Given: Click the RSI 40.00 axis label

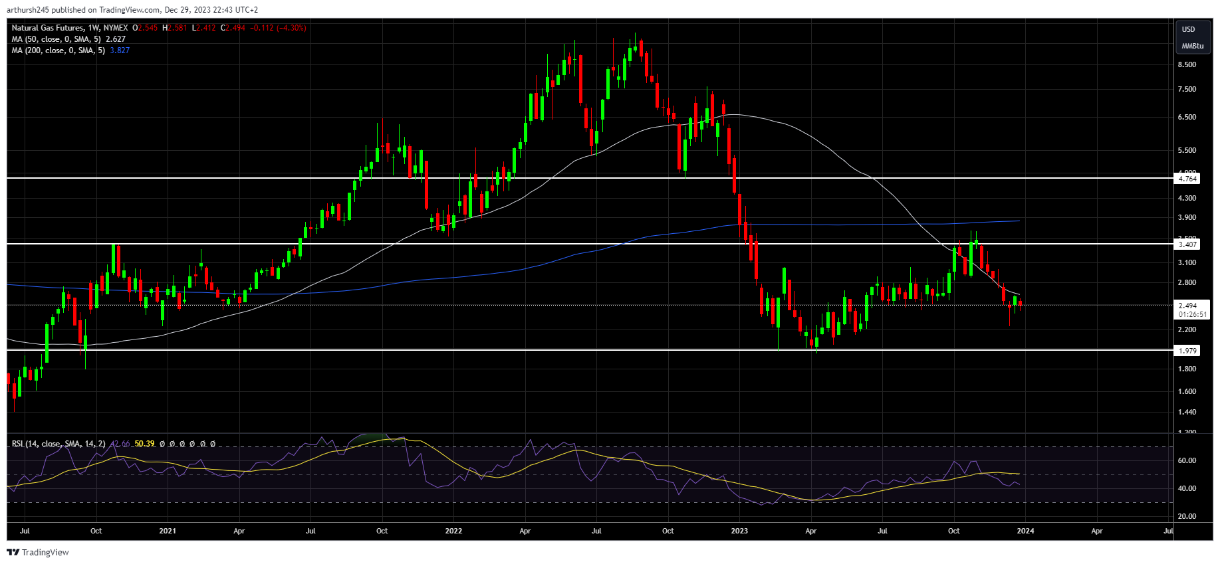Looking at the screenshot, I should coord(1187,488).
